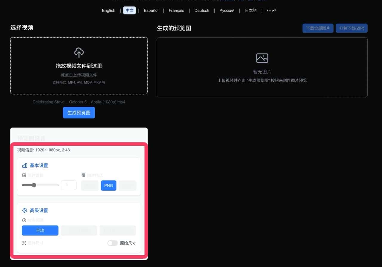The image size is (382, 267).
Task: Click the picture icon above the image count slider
Action: pyautogui.click(x=24, y=175)
